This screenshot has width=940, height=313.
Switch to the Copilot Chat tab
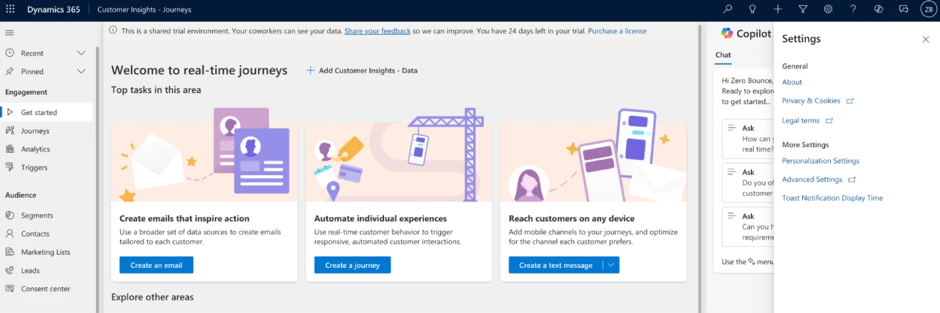pyautogui.click(x=723, y=55)
